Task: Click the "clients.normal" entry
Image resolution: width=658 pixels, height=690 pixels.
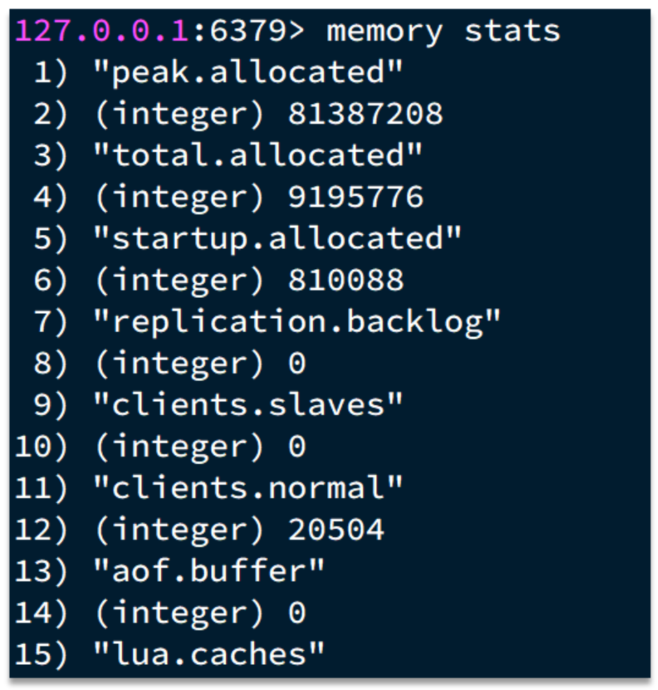Action: (x=248, y=489)
